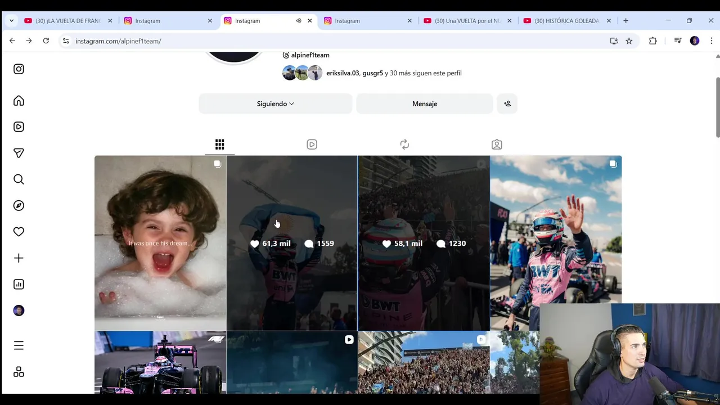
Task: Open the post showing 61,3 mil likes
Action: tap(291, 243)
